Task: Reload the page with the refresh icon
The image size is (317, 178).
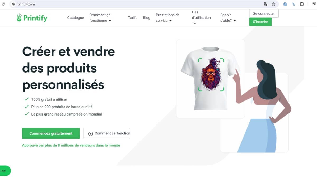Action: point(3,4)
